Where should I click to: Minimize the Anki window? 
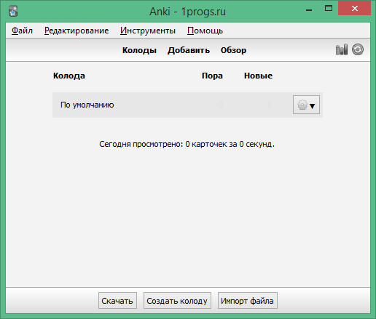(309, 10)
